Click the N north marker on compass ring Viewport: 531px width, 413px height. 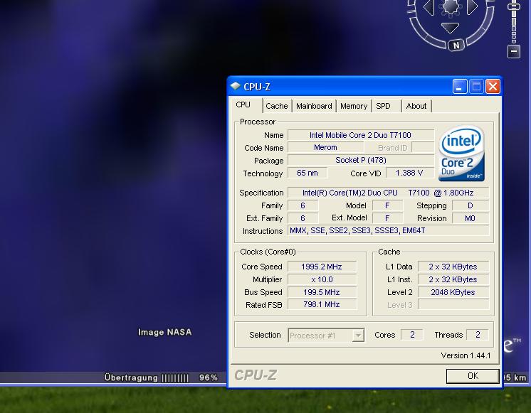coord(456,45)
